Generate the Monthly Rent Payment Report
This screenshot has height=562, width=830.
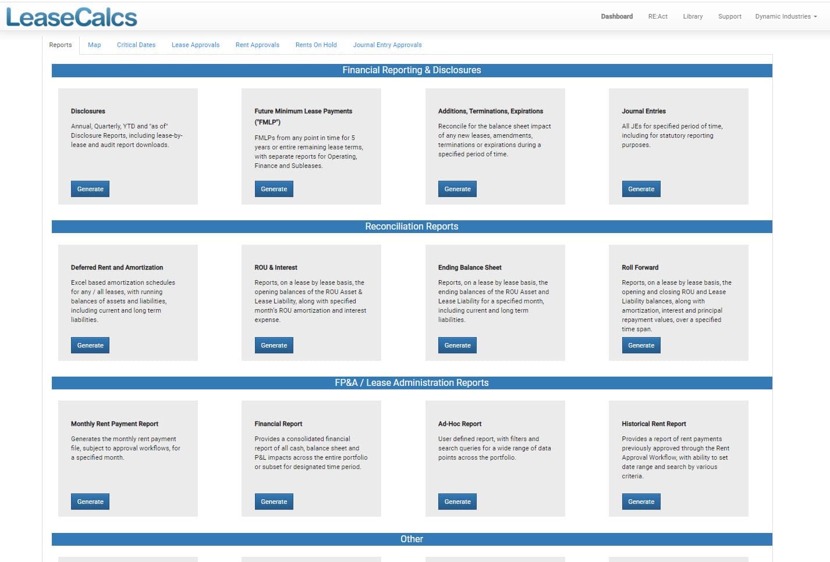(90, 502)
